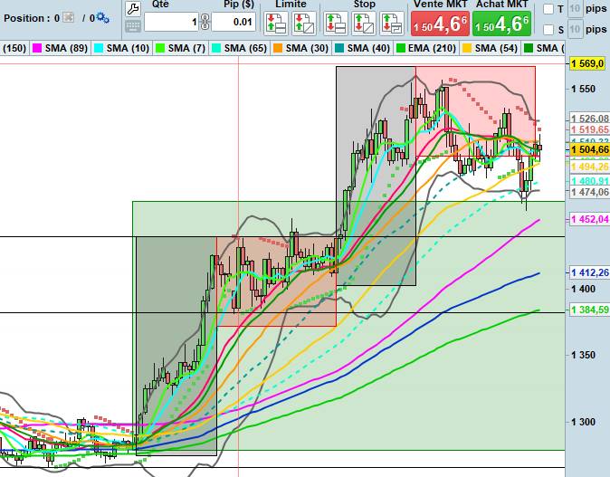
Task: Enable the T pips checkbox
Action: (548, 9)
